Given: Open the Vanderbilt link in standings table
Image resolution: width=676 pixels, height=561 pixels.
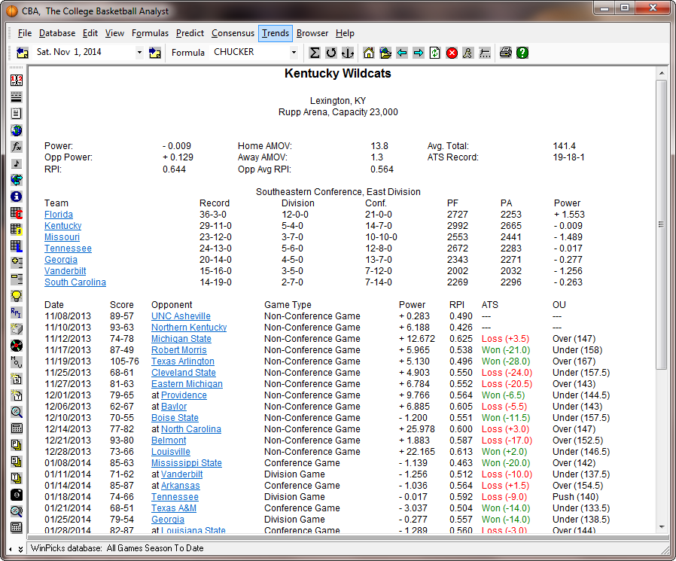Looking at the screenshot, I should [65, 271].
